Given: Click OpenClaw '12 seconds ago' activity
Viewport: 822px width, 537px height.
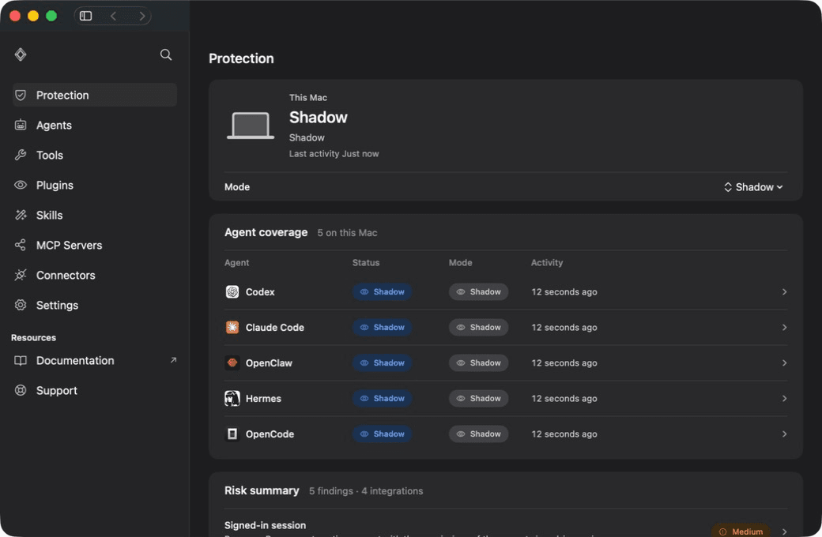Looking at the screenshot, I should [564, 362].
